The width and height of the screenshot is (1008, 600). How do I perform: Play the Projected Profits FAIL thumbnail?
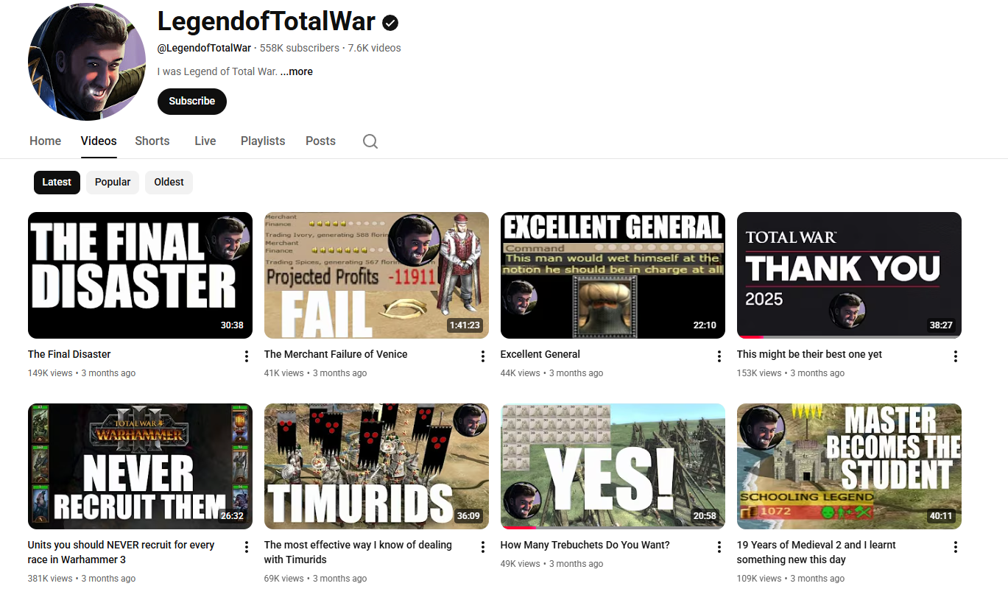376,275
